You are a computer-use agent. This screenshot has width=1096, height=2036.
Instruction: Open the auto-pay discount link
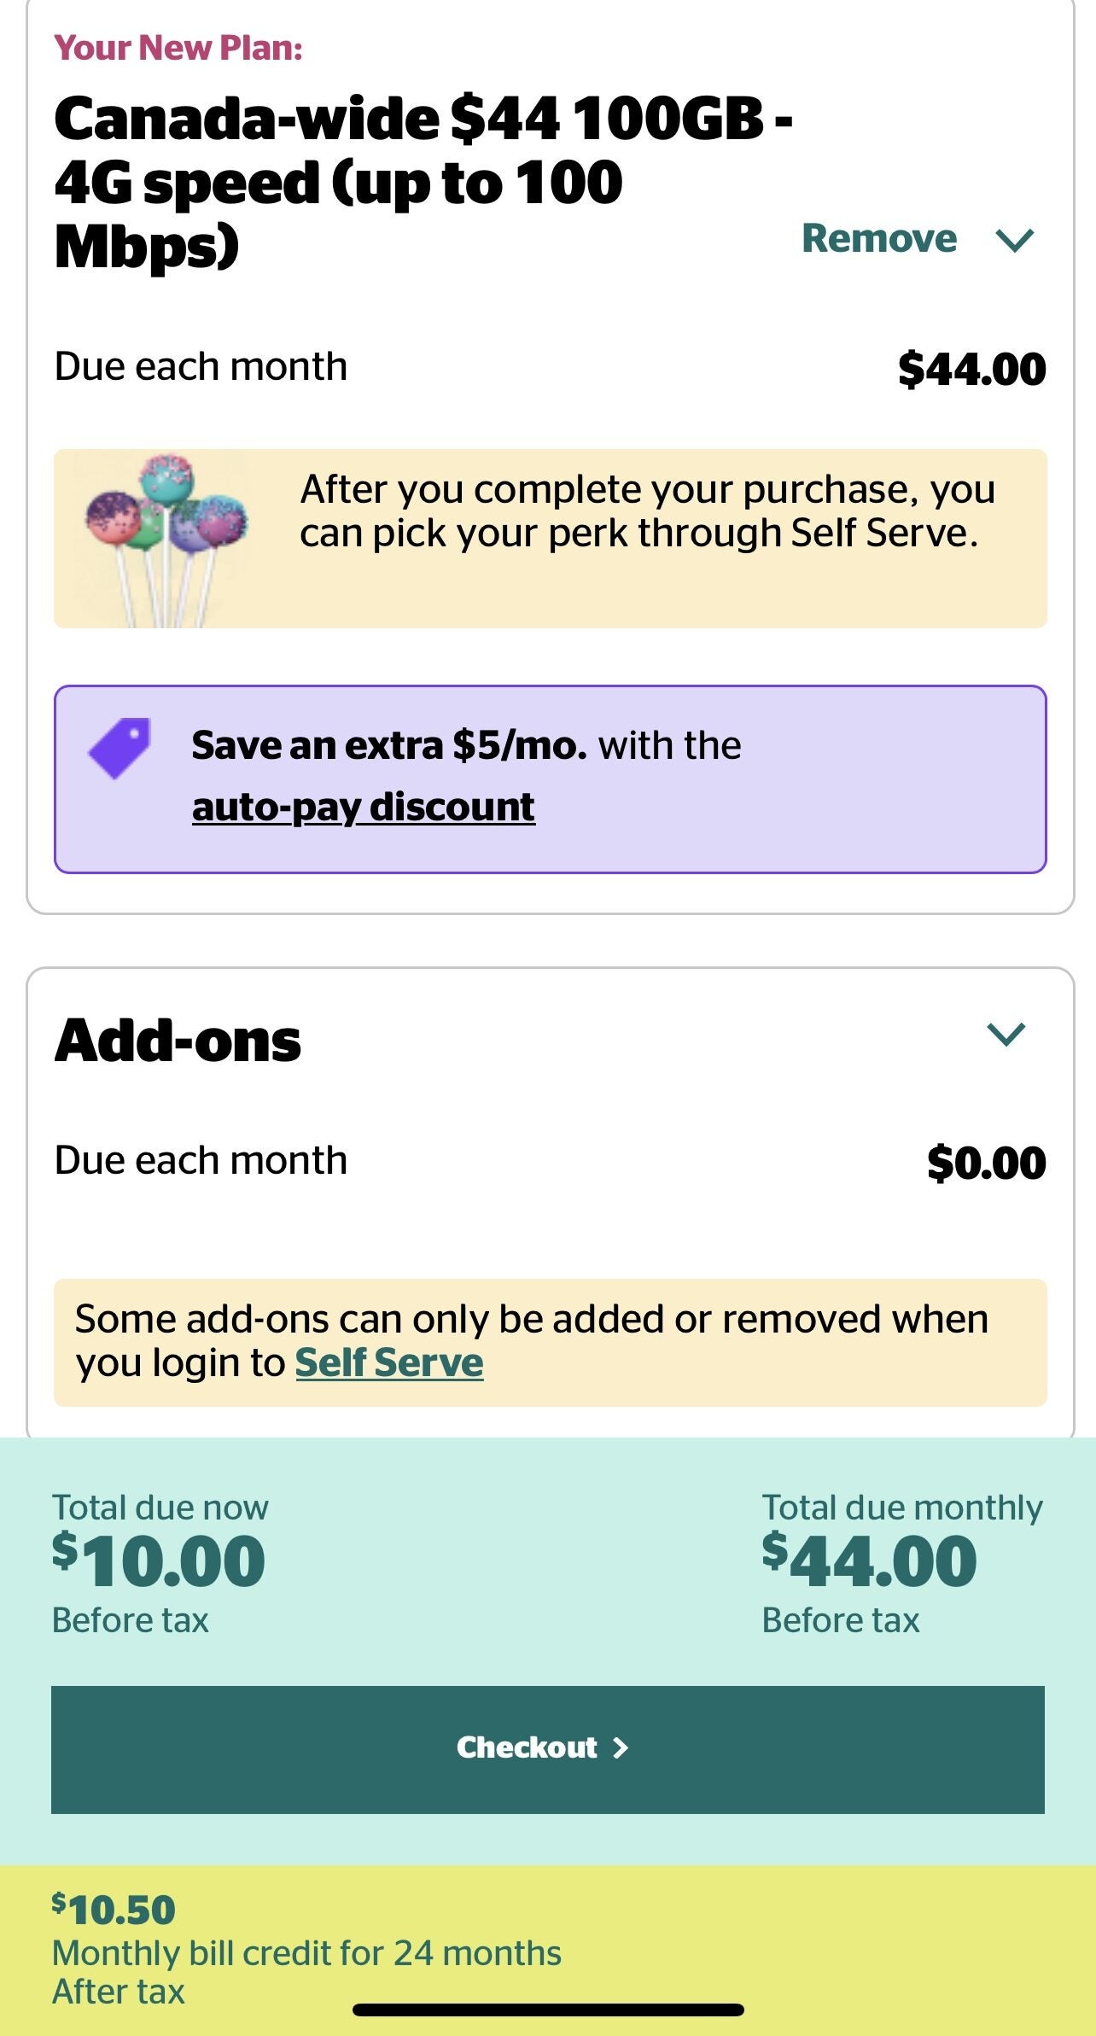point(362,806)
